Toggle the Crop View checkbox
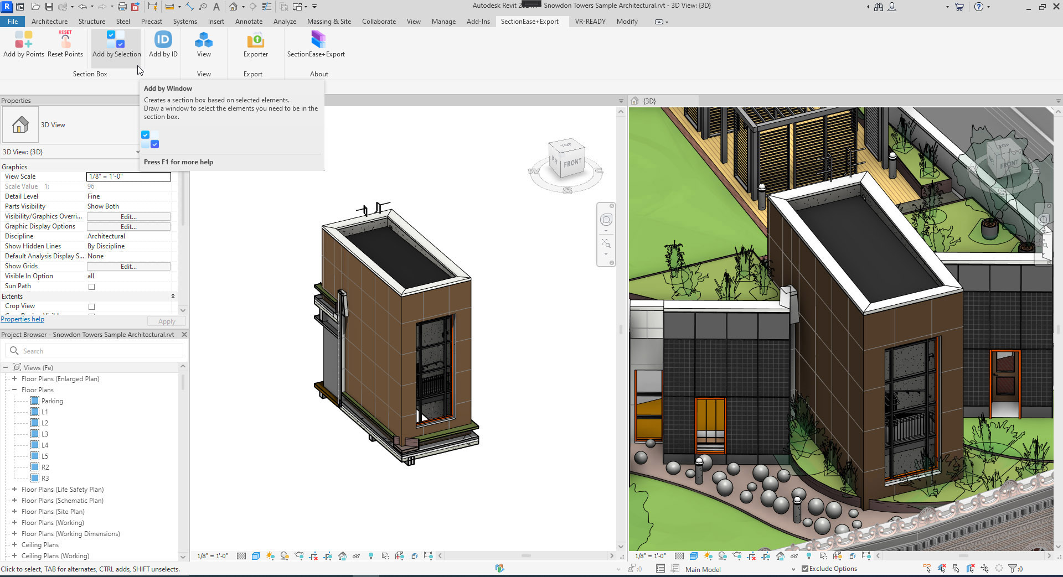This screenshot has width=1063, height=577. pyautogui.click(x=92, y=306)
